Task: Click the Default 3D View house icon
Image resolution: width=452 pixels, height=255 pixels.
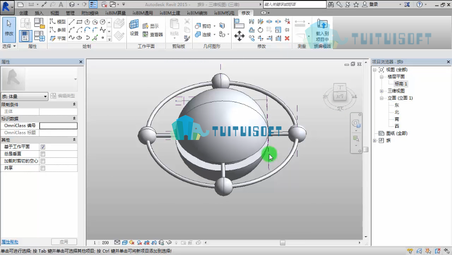Action: pos(72,4)
